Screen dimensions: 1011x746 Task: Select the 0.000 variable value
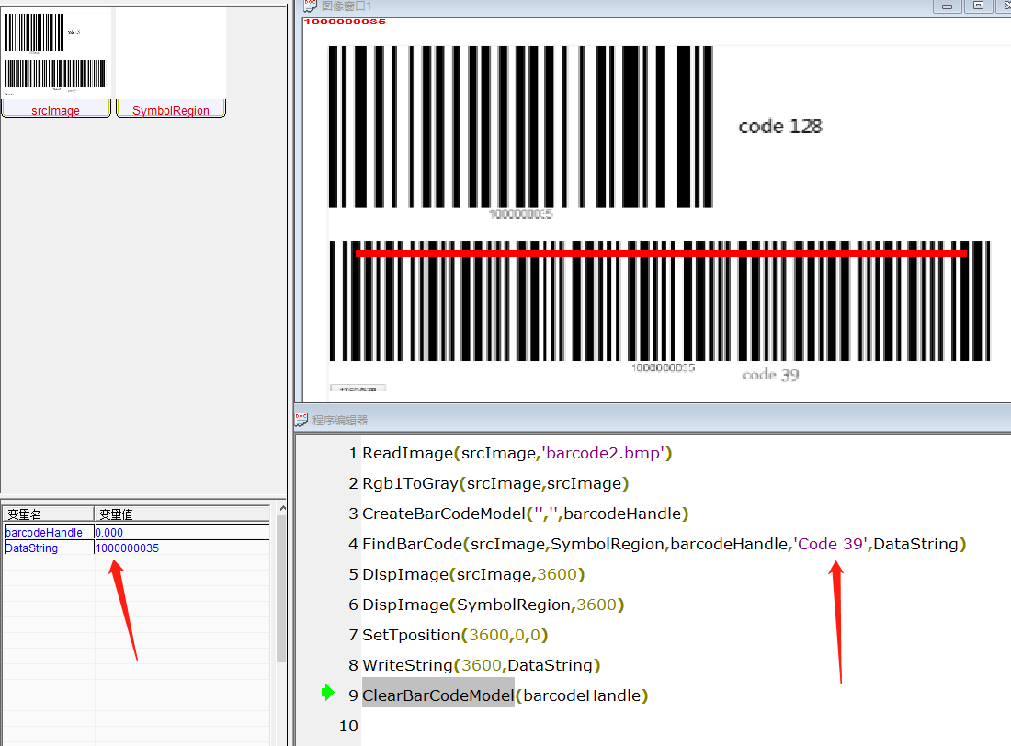coord(109,533)
